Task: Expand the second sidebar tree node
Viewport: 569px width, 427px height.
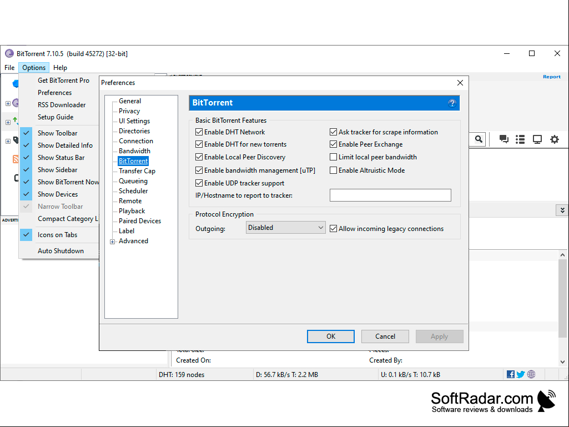Action: tap(8, 122)
